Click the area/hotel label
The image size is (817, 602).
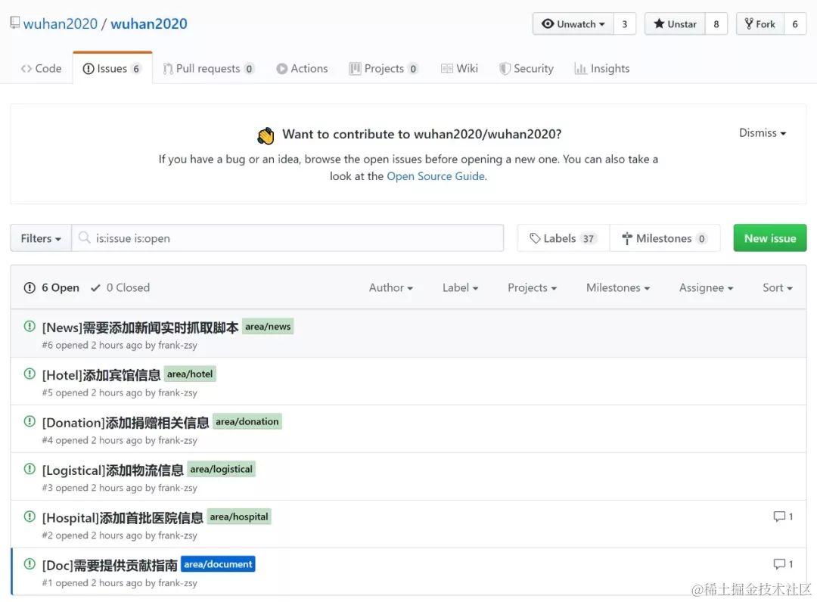[x=190, y=374]
